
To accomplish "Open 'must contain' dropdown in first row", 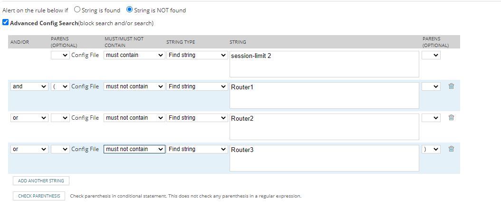I will pos(134,55).
